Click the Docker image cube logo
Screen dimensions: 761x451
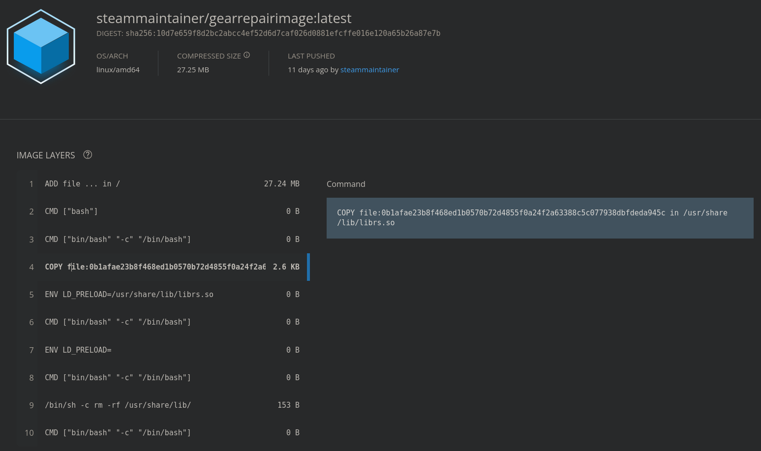click(41, 46)
